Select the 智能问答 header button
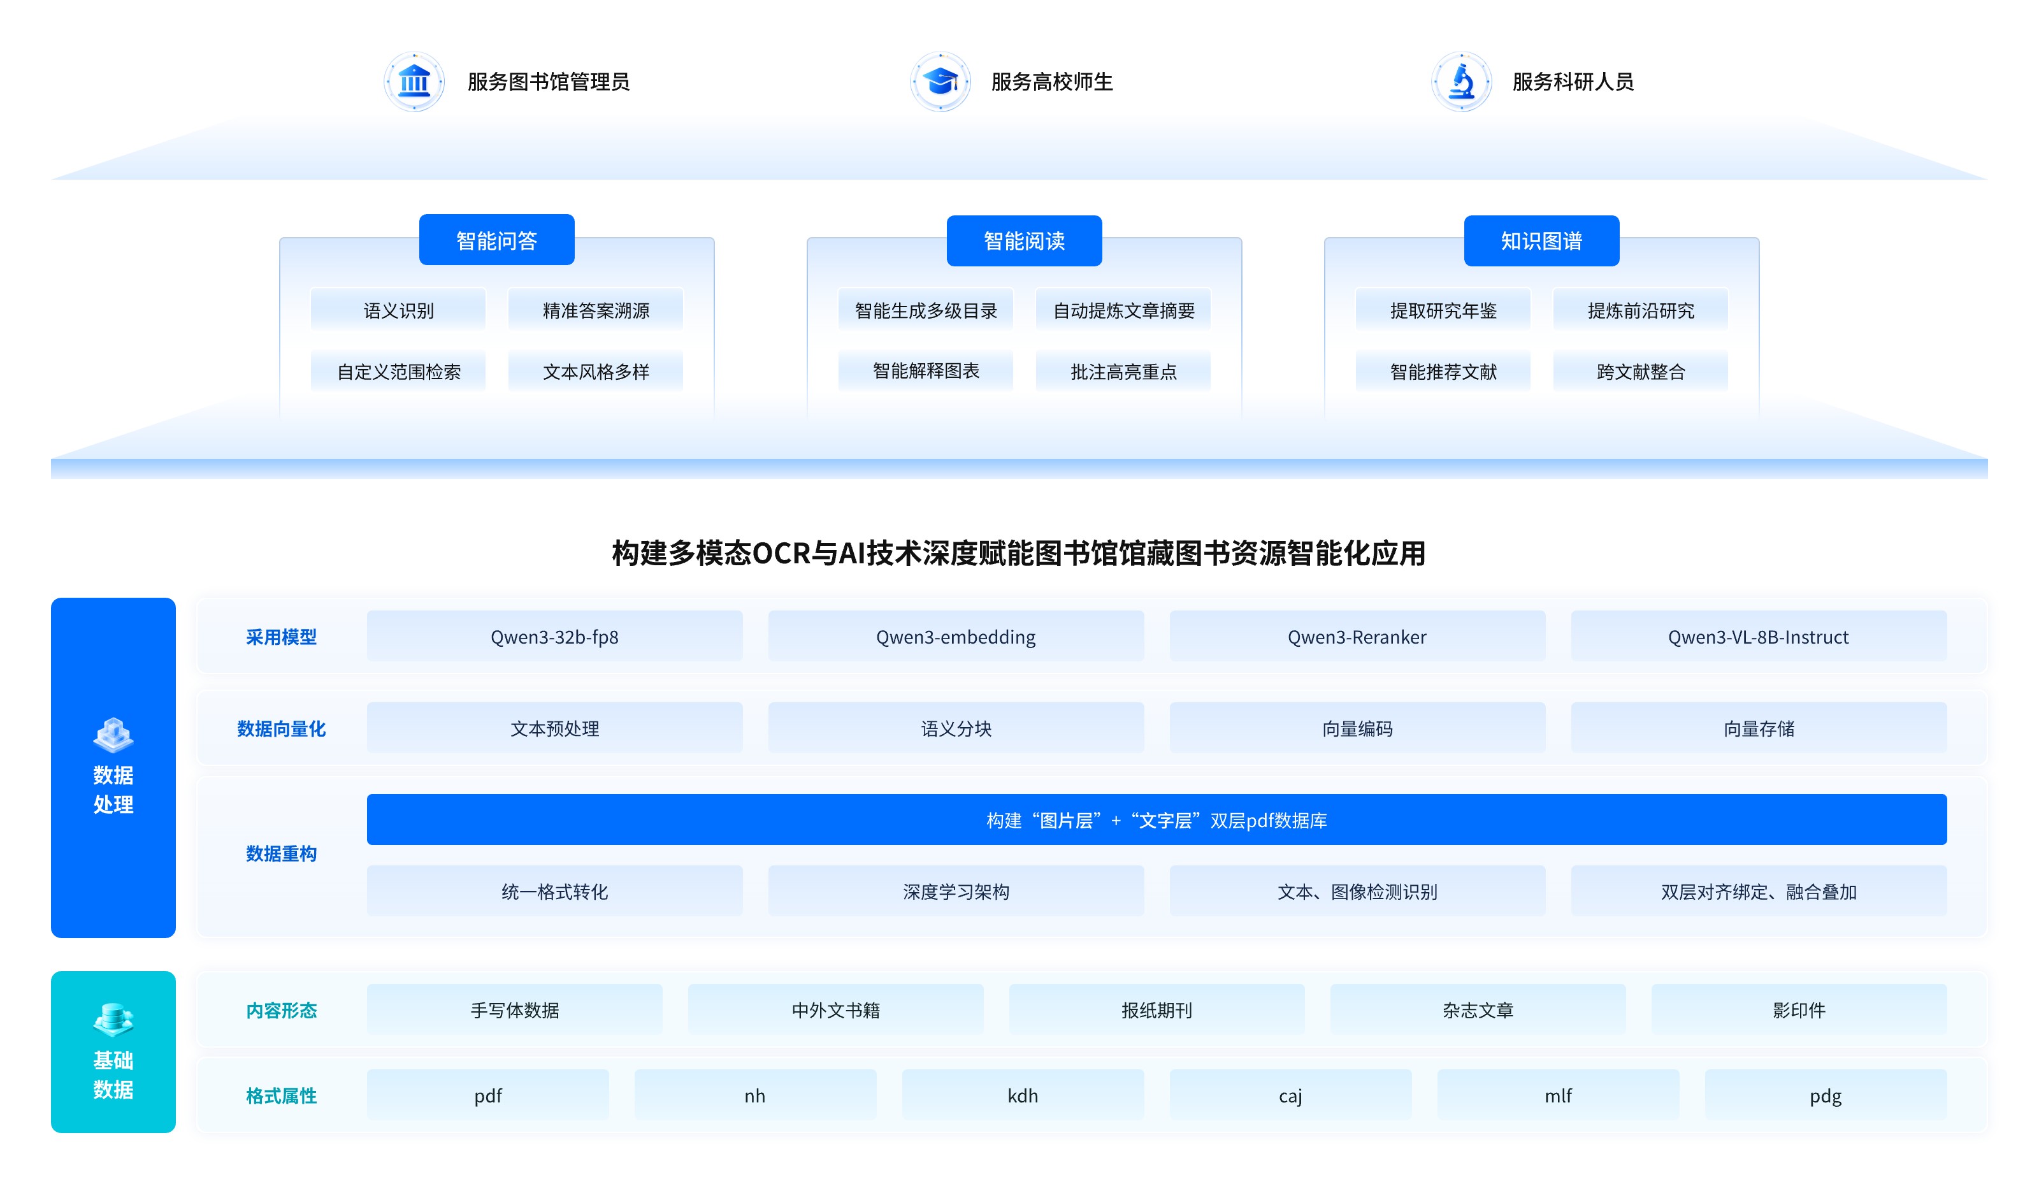 click(497, 240)
